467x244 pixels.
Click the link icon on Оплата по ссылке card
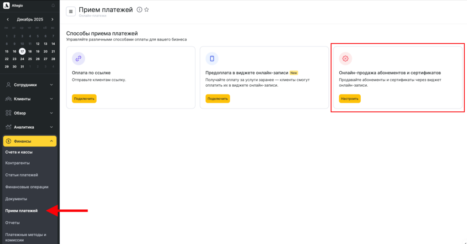point(78,58)
